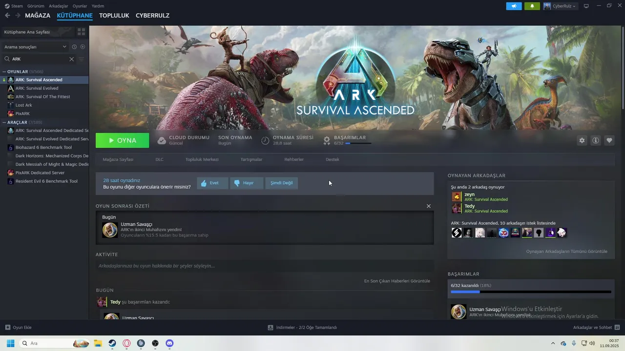Open the achievements gear icon beside BAŞARIMLAR
Viewport: 625px width, 351px height.
click(x=327, y=140)
